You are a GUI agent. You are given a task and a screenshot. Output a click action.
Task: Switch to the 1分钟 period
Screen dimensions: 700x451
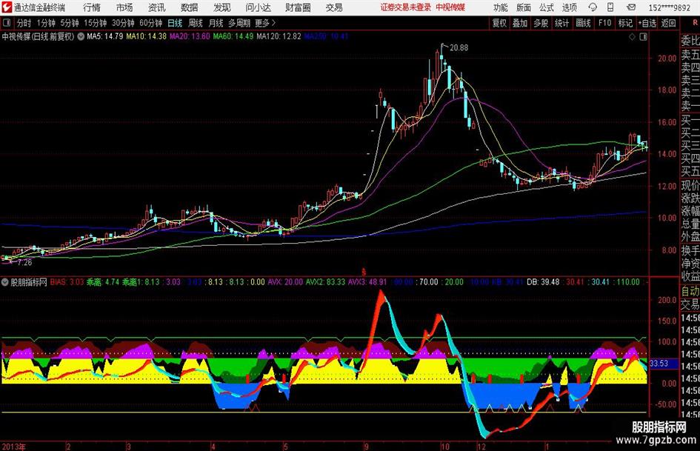coord(46,23)
